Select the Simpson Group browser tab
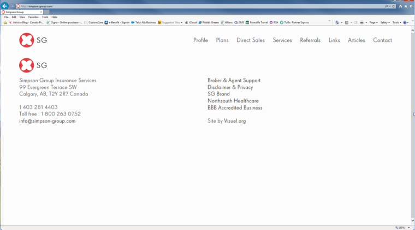This screenshot has height=230, width=415. coord(21,11)
